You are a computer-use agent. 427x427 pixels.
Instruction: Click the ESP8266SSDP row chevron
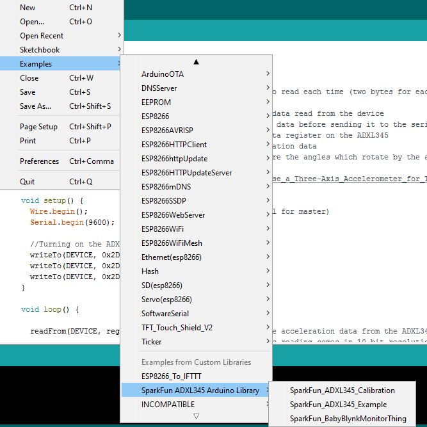click(x=268, y=200)
